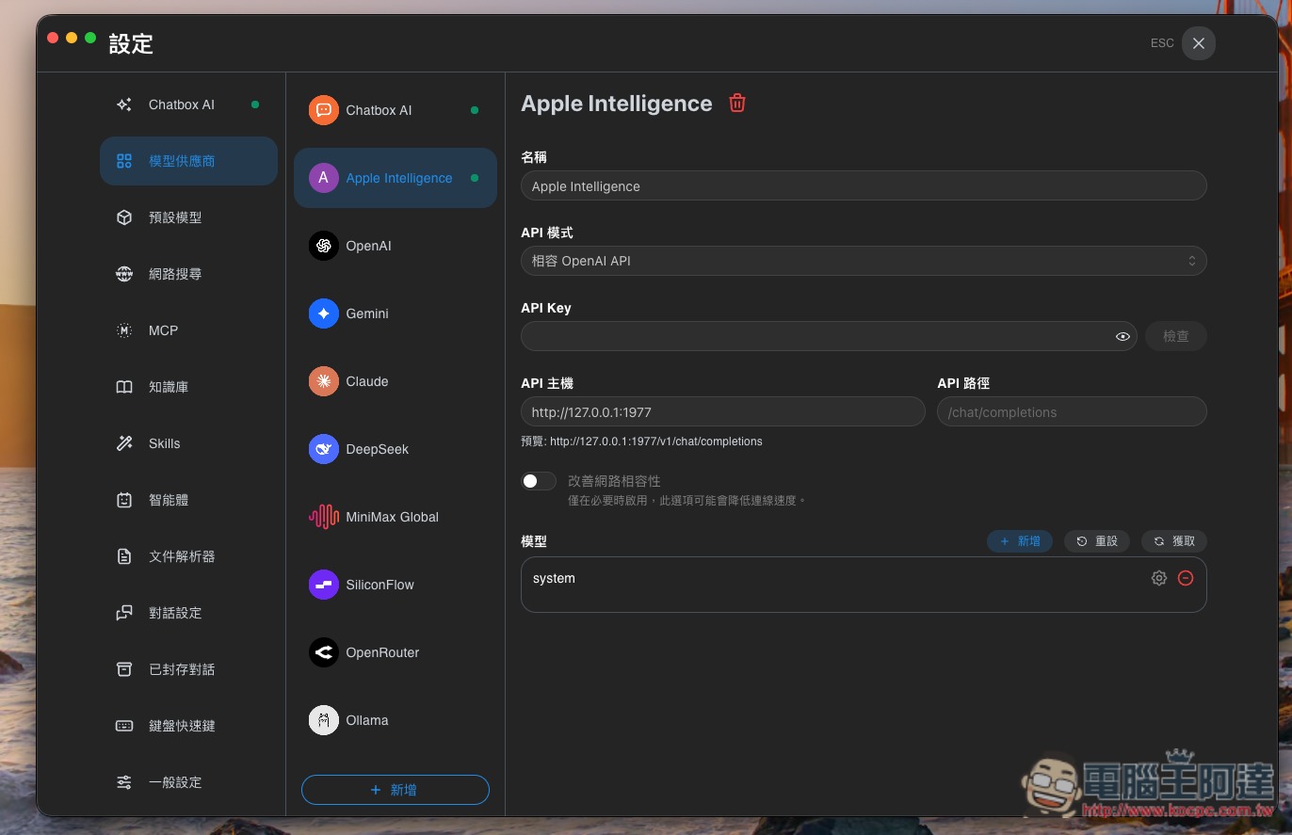Click the API 路徑 input field

pyautogui.click(x=1072, y=411)
